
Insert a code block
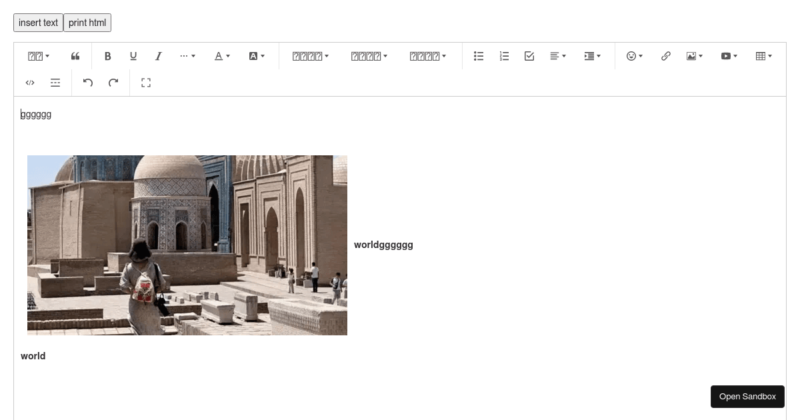point(30,83)
